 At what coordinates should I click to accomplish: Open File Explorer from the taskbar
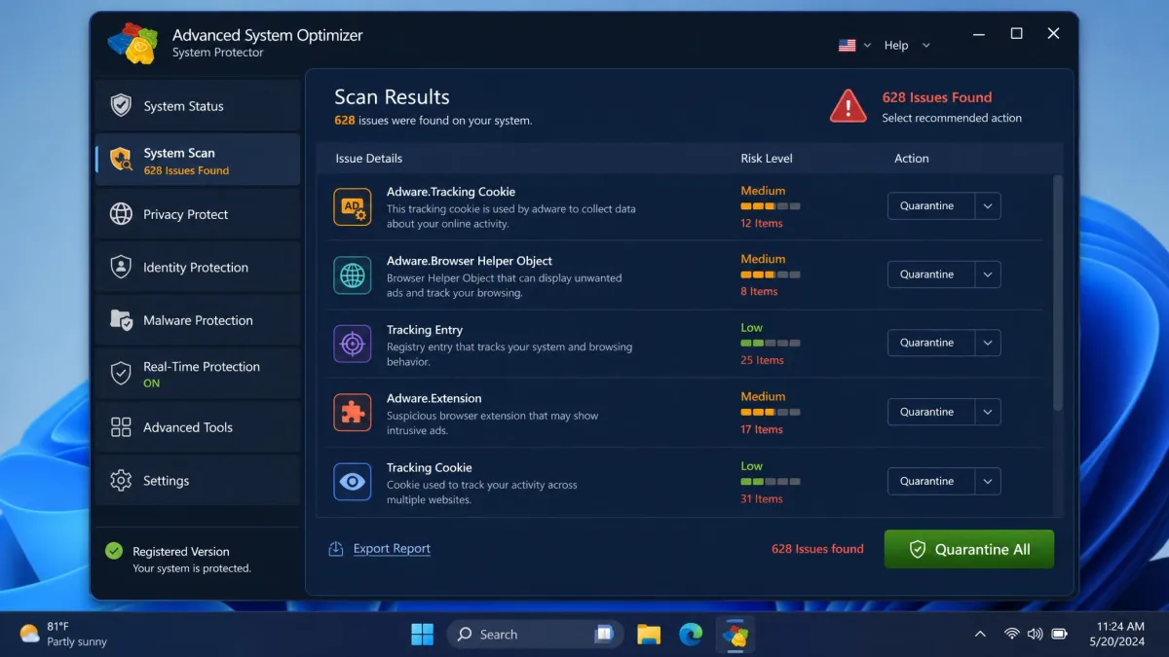(x=649, y=635)
